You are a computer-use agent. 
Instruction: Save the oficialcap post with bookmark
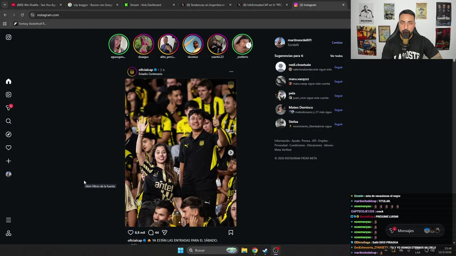(231, 233)
